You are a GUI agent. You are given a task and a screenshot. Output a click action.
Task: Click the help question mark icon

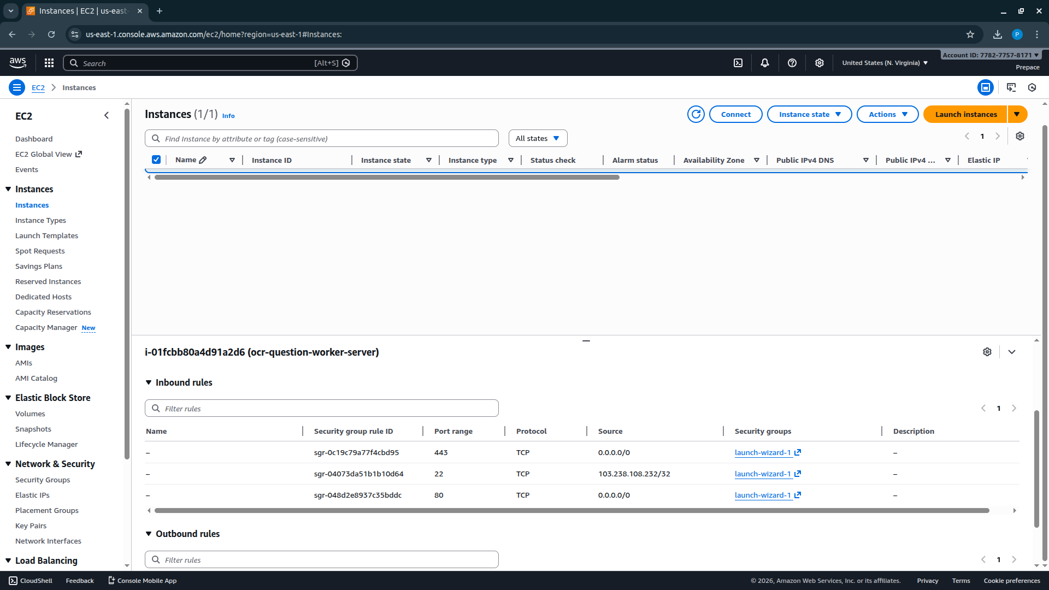(x=792, y=63)
